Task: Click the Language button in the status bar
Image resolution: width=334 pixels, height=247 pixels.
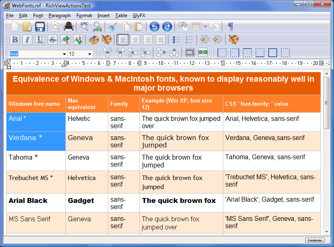Action: point(315,240)
